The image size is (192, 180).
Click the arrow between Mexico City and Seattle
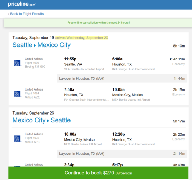click(x=48, y=121)
